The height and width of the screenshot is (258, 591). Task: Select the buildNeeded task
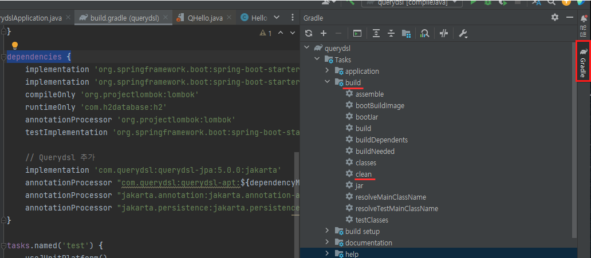click(x=375, y=152)
